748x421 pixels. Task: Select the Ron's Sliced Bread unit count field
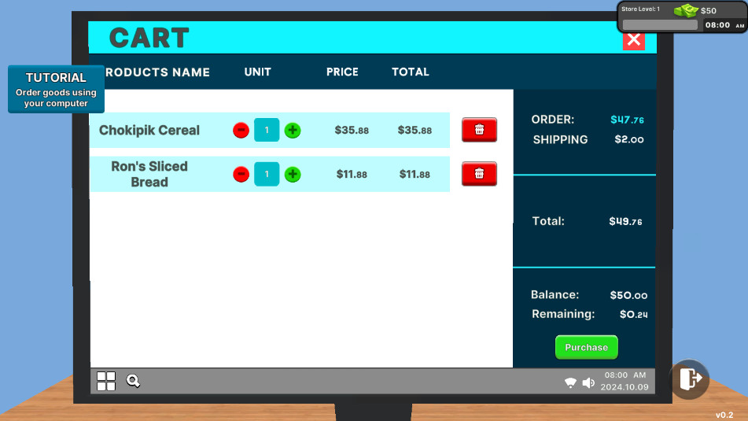coord(267,174)
